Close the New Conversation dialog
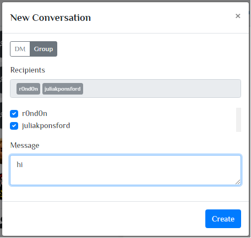The image size is (251, 238). (238, 16)
